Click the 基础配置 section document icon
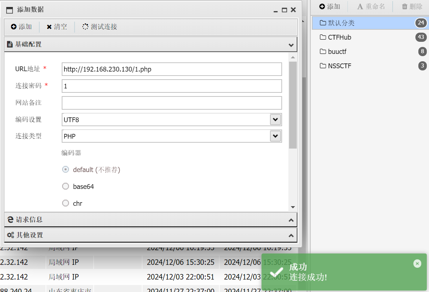 (10, 44)
